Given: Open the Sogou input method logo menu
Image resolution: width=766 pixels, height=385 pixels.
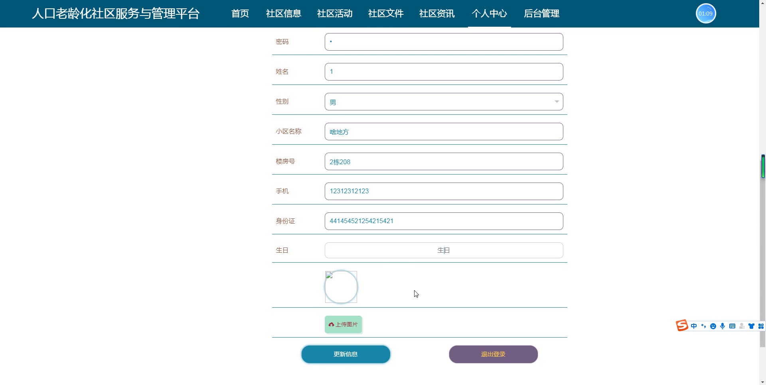Looking at the screenshot, I should 682,326.
